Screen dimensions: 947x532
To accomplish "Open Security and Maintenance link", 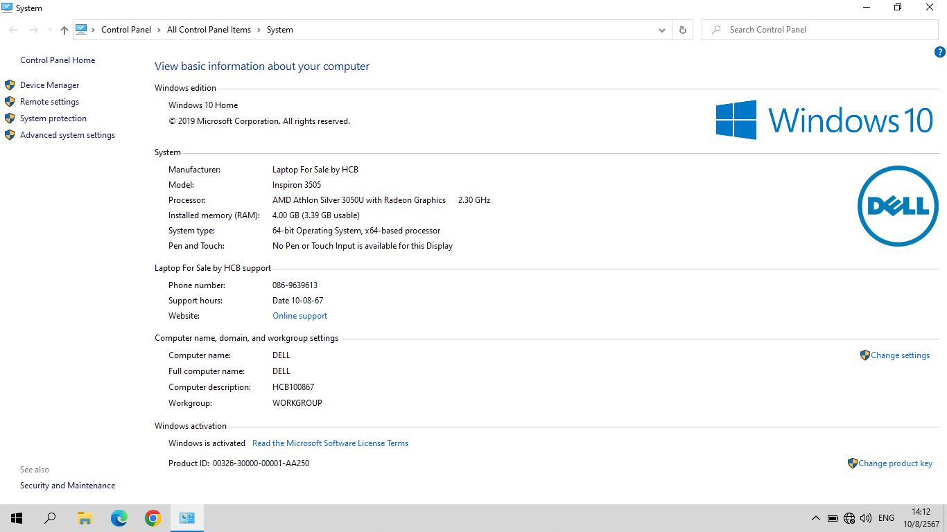I will [x=67, y=486].
